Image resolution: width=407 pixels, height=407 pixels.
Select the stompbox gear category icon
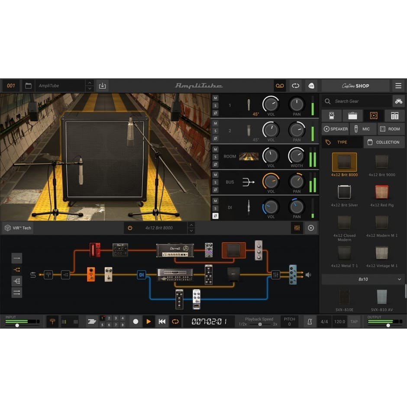coord(331,115)
